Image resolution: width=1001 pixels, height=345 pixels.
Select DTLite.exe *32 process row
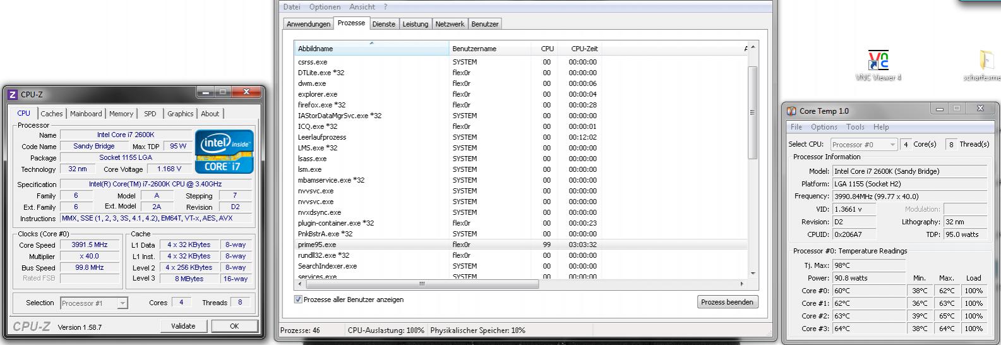pos(521,73)
